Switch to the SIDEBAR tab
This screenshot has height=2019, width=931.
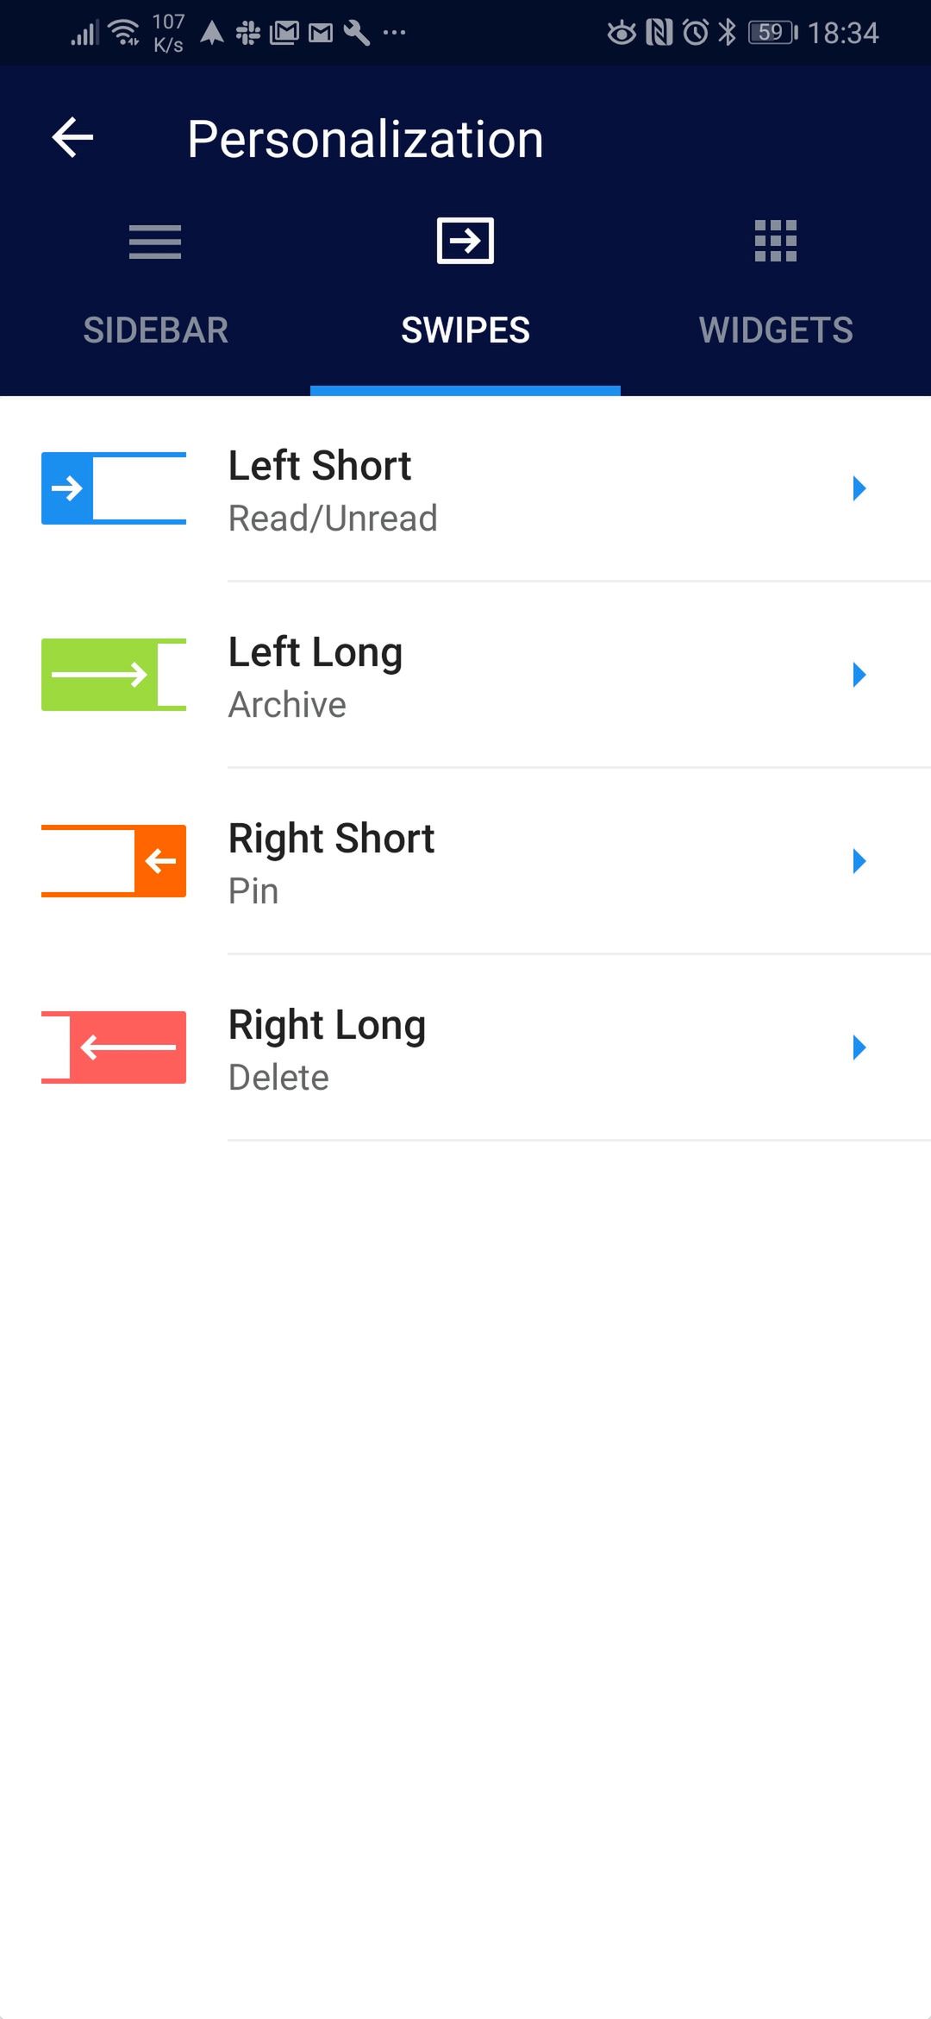click(x=155, y=330)
